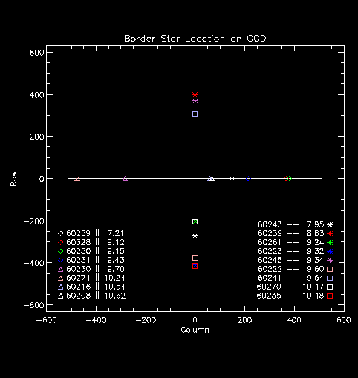Select the pink triangle data point on the horizontal line
358x378 pixels.
(77, 179)
